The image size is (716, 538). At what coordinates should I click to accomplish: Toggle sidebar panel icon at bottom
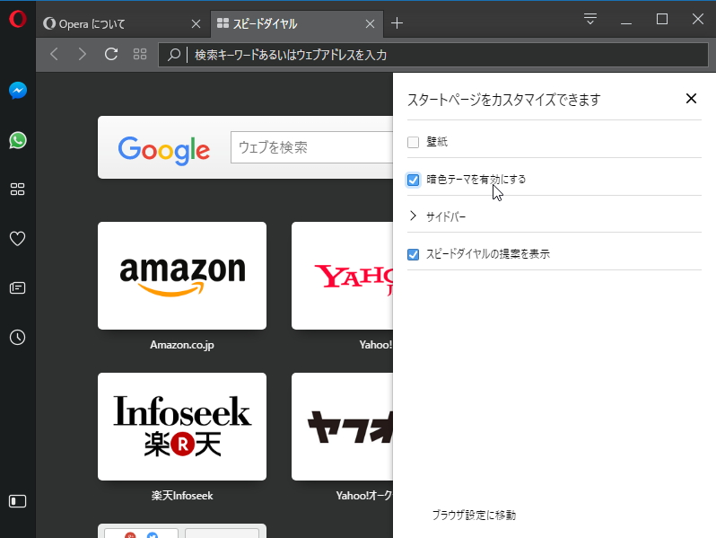pyautogui.click(x=17, y=501)
